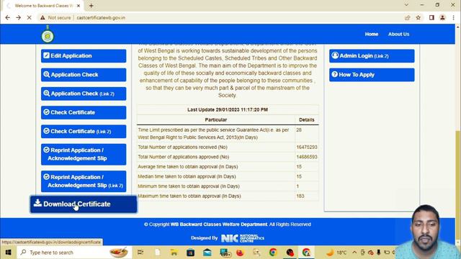Image resolution: width=461 pixels, height=259 pixels.
Task: Click the address bar URL
Action: click(101, 17)
